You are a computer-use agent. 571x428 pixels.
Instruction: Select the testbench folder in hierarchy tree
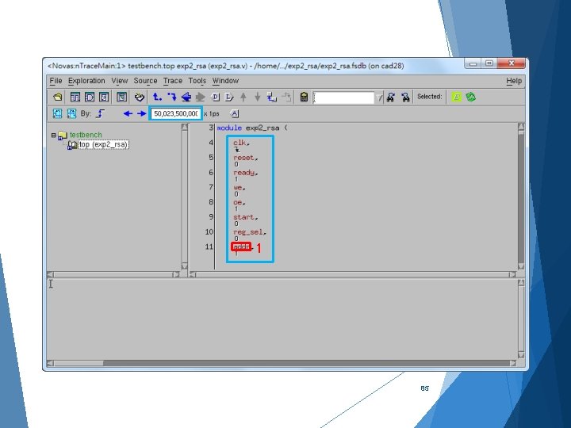(x=86, y=135)
